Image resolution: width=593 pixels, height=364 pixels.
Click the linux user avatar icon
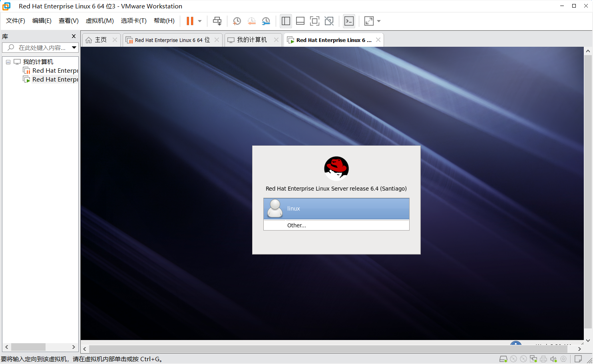(x=275, y=209)
